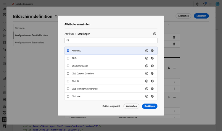
Task: Click distribution icon for Club role row
Action: [152, 96]
